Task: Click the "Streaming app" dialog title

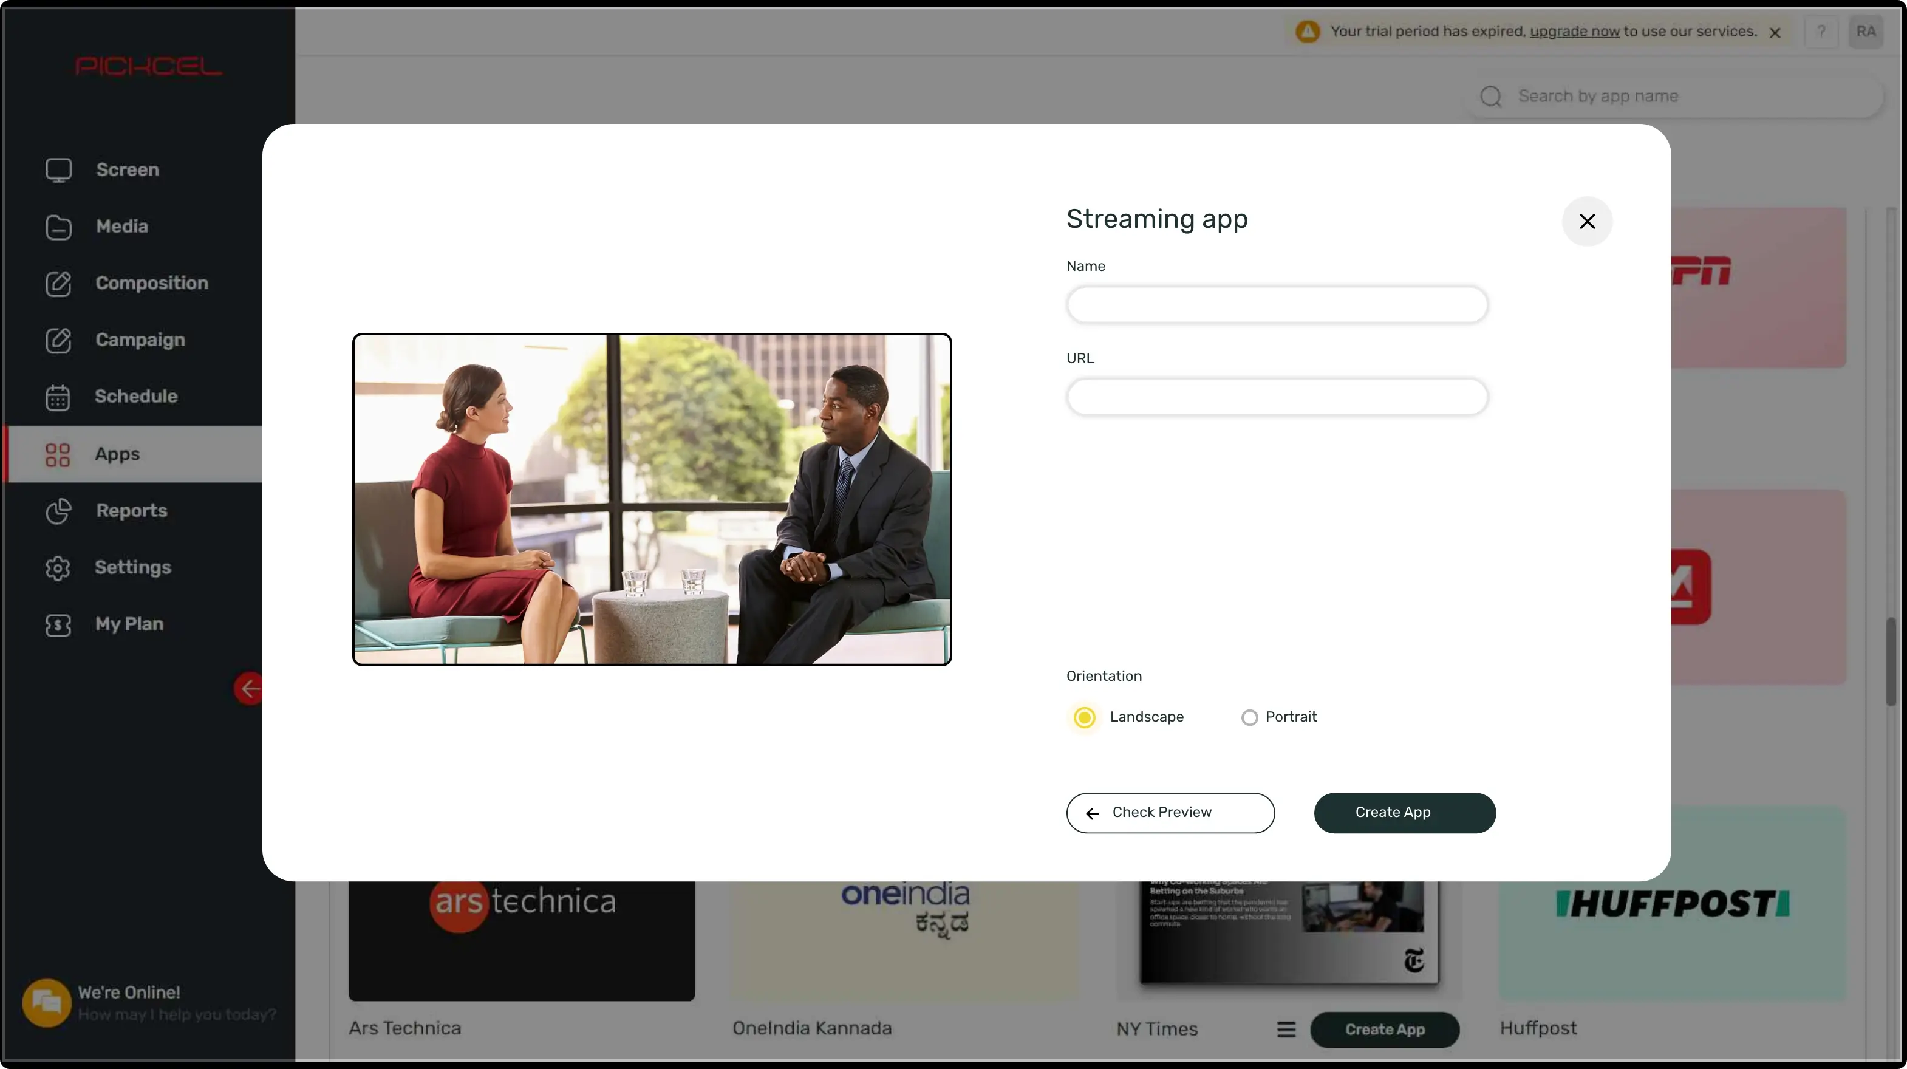Action: (1157, 219)
